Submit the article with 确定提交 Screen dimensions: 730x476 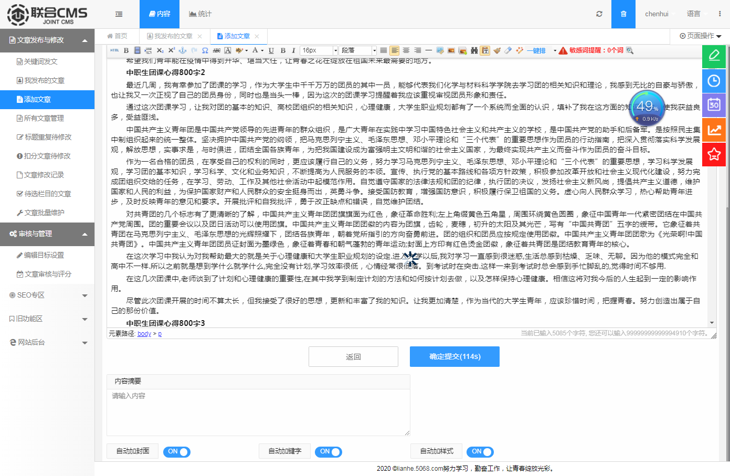point(454,356)
